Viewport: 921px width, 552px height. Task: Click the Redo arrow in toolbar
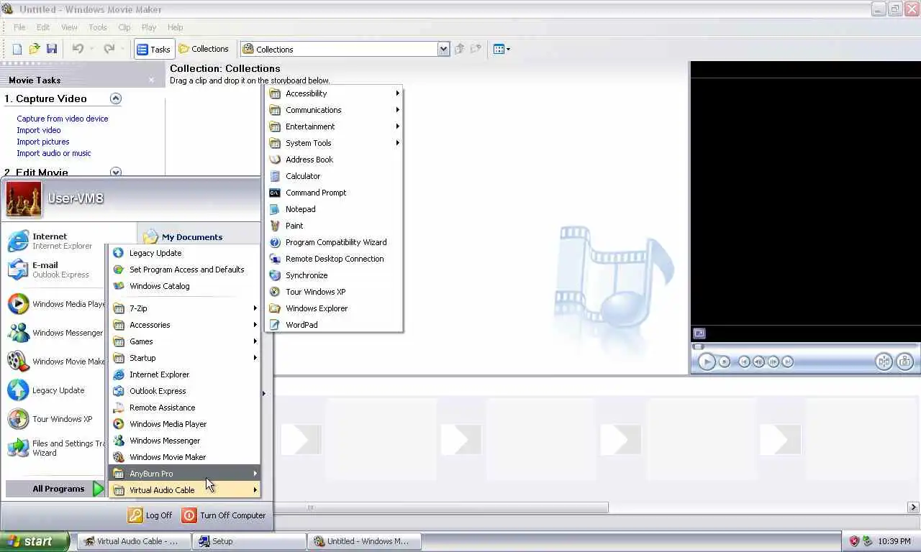tap(109, 49)
